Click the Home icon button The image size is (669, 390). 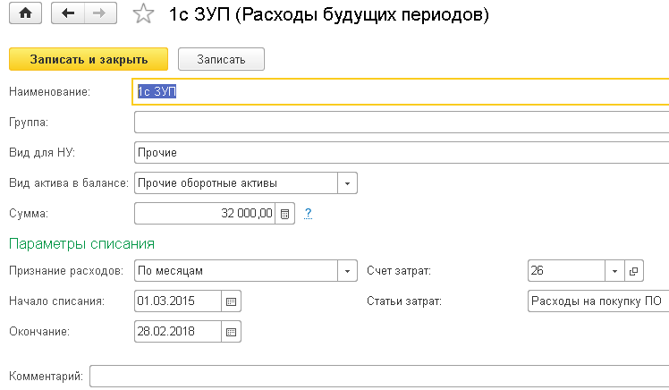click(25, 13)
